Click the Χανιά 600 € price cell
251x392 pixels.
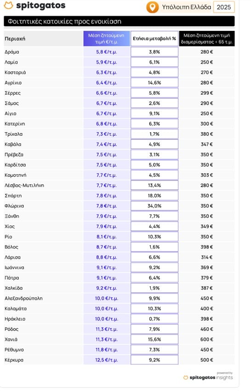[206, 339]
